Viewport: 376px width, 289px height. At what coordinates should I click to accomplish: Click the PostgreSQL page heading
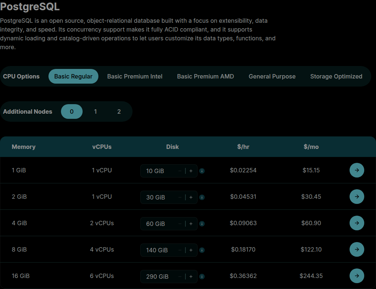click(30, 7)
